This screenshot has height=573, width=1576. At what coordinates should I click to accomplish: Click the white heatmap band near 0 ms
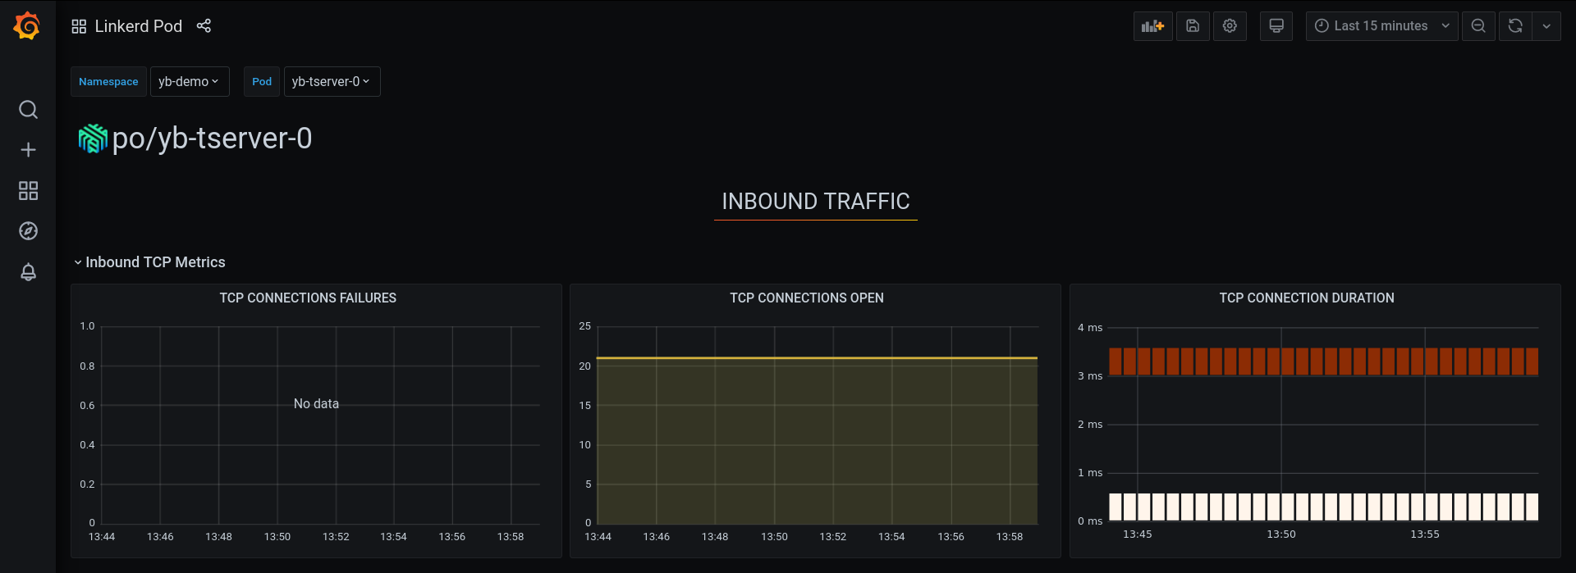coord(1323,507)
